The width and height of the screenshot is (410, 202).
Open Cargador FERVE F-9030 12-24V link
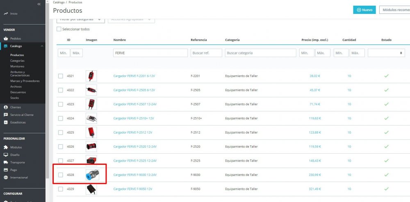[x=135, y=175]
